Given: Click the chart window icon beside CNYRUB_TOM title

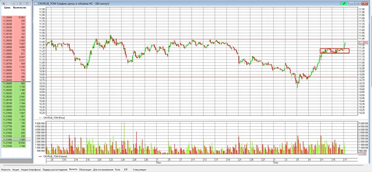Looking at the screenshot, I should pos(35,3).
